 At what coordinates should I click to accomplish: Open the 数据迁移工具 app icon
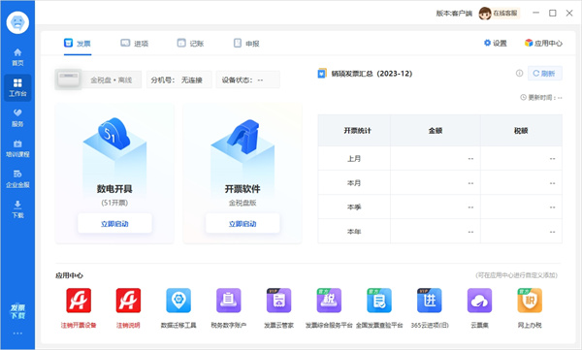click(178, 301)
